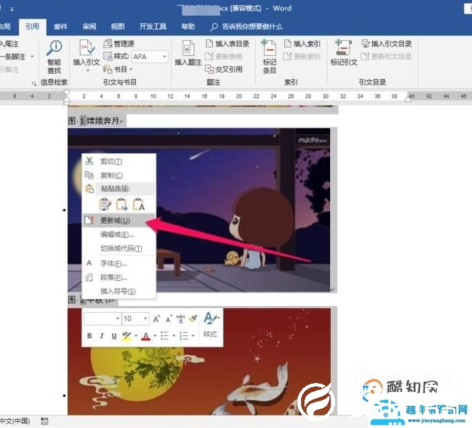Viewport: 472px width, 428px height.
Task: Click the caption text 嫦娥奔月
Action: 102,121
